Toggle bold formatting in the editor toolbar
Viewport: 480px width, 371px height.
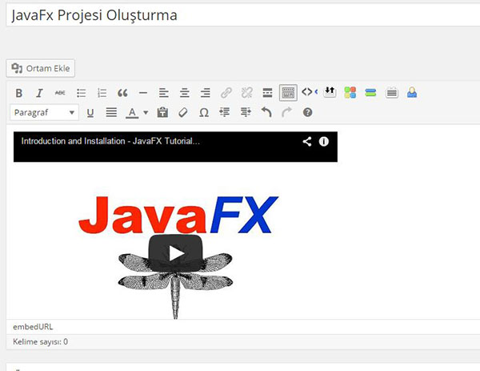pos(19,93)
